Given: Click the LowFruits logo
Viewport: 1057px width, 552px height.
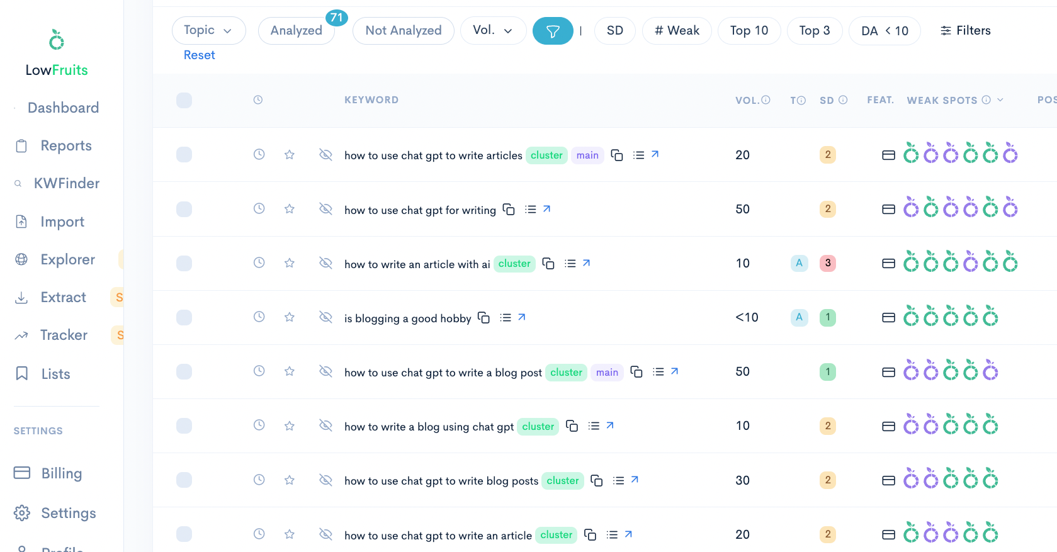Looking at the screenshot, I should point(57,53).
